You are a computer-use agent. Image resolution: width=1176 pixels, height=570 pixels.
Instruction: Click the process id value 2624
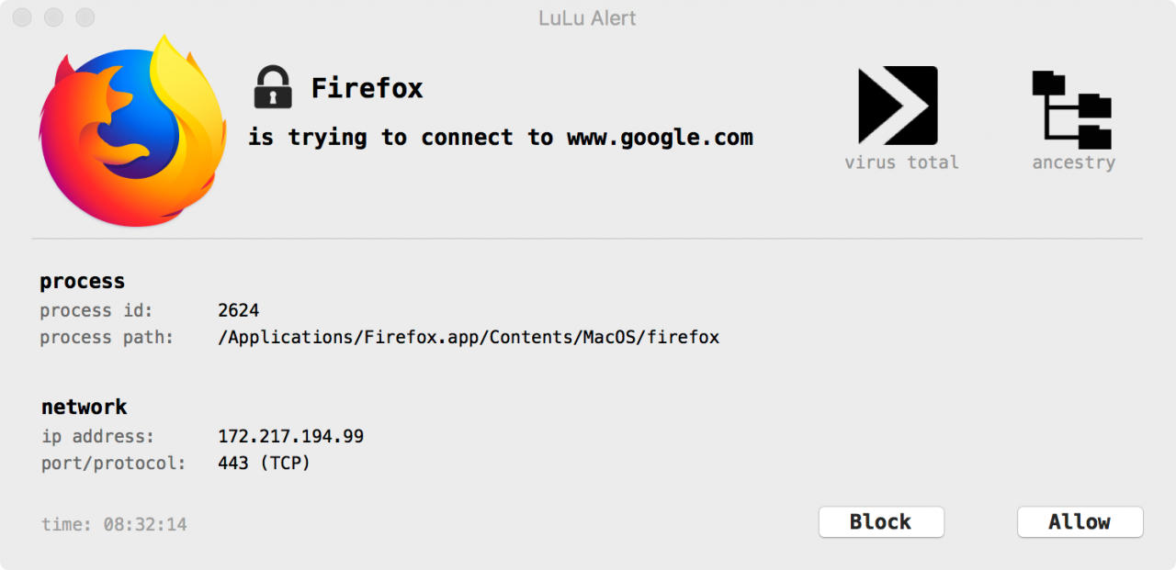pyautogui.click(x=238, y=310)
